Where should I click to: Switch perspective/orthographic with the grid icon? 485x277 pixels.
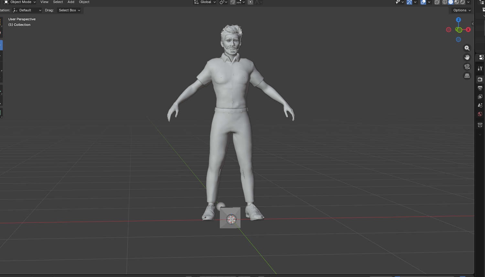(467, 76)
